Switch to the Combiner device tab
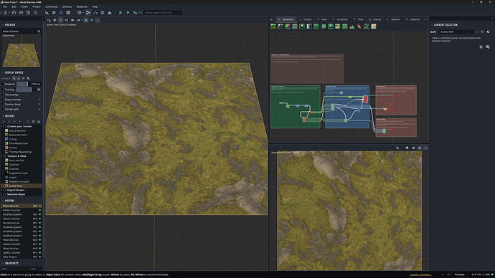This screenshot has width=495, height=278. click(340, 19)
